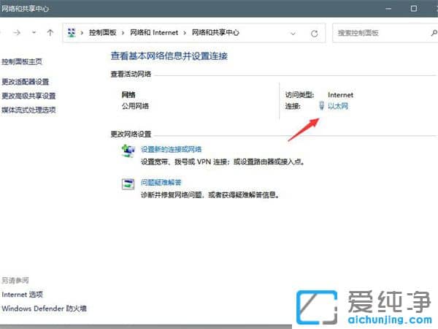This screenshot has width=438, height=329.
Task: Maximize the 网络和共享中心 window
Action: 414,9
